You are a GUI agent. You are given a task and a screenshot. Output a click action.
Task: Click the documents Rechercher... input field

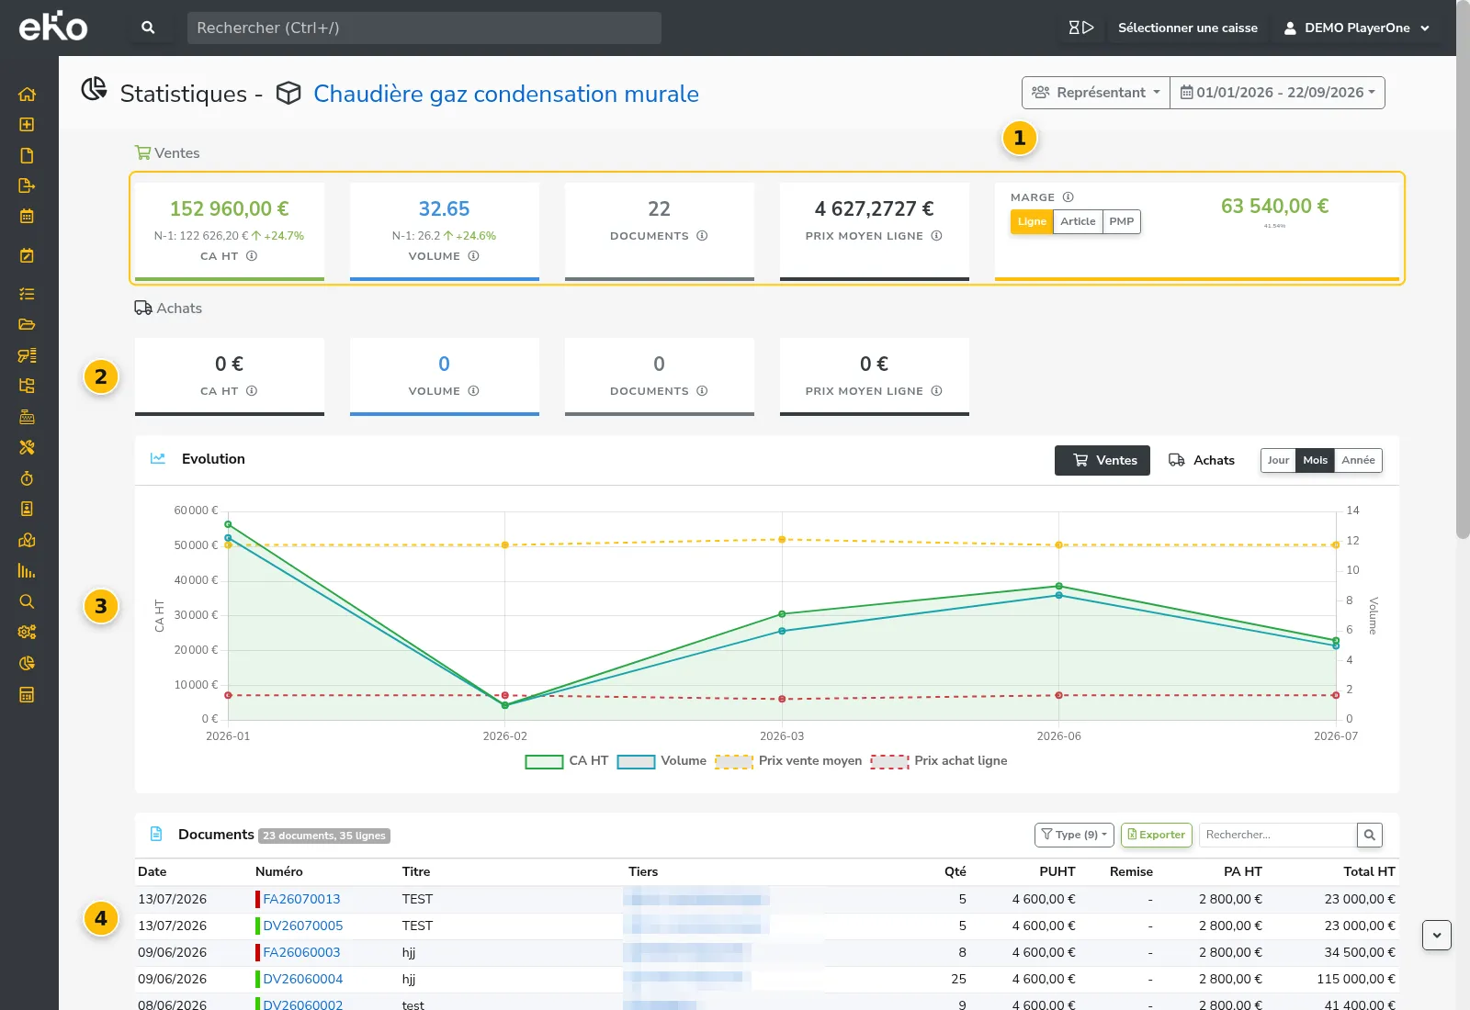click(x=1278, y=835)
